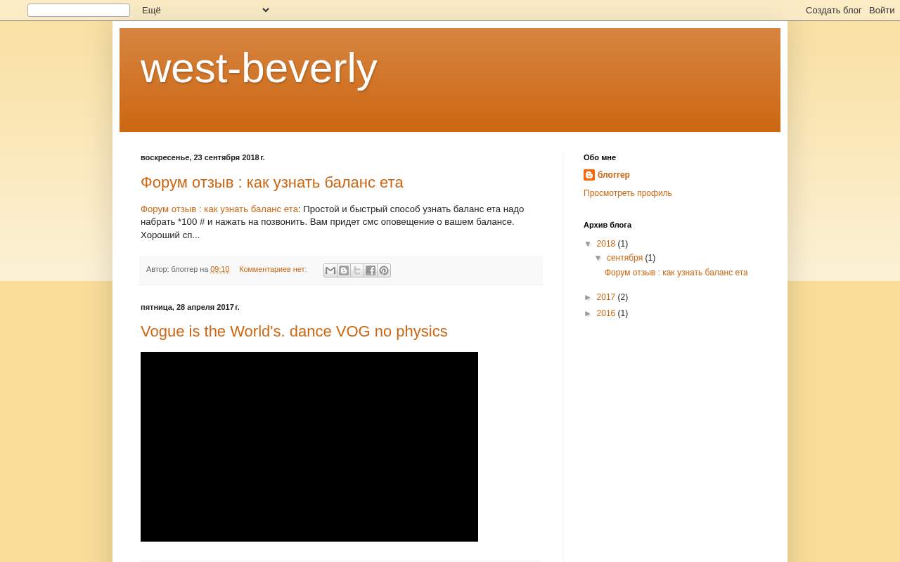Click Просмотреть профиль link
Viewport: 900px width, 562px height.
(x=628, y=193)
